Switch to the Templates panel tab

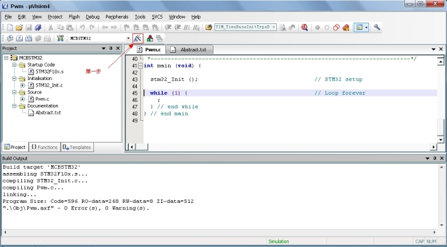point(77,147)
